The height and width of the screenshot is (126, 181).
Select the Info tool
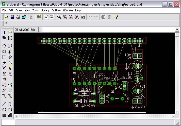4,32
